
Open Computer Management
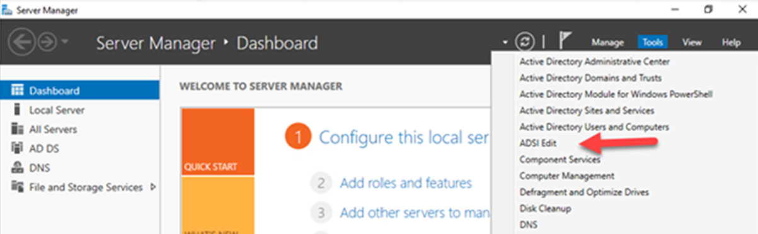(566, 176)
